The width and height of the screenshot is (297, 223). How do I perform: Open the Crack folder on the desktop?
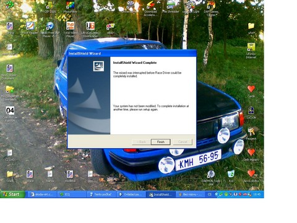pyautogui.click(x=10, y=177)
